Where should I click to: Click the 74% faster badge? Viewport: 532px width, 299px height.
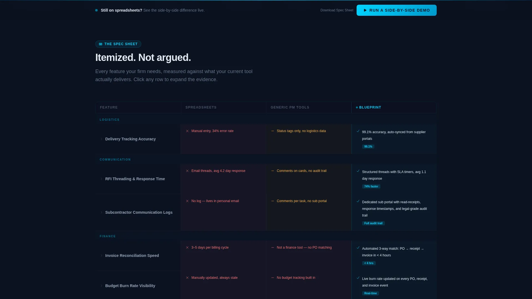click(x=371, y=187)
